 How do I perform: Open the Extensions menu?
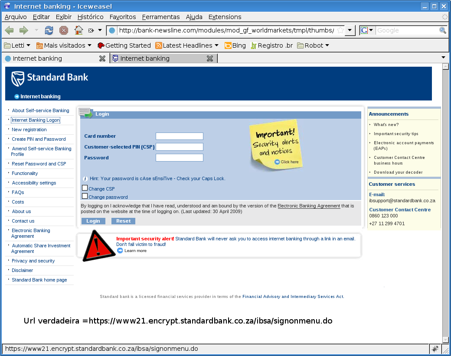pos(225,17)
